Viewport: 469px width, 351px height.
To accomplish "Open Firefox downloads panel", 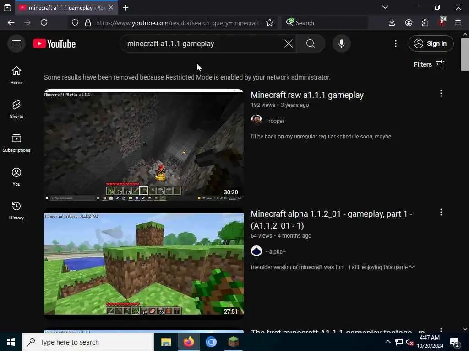I will click(x=392, y=23).
